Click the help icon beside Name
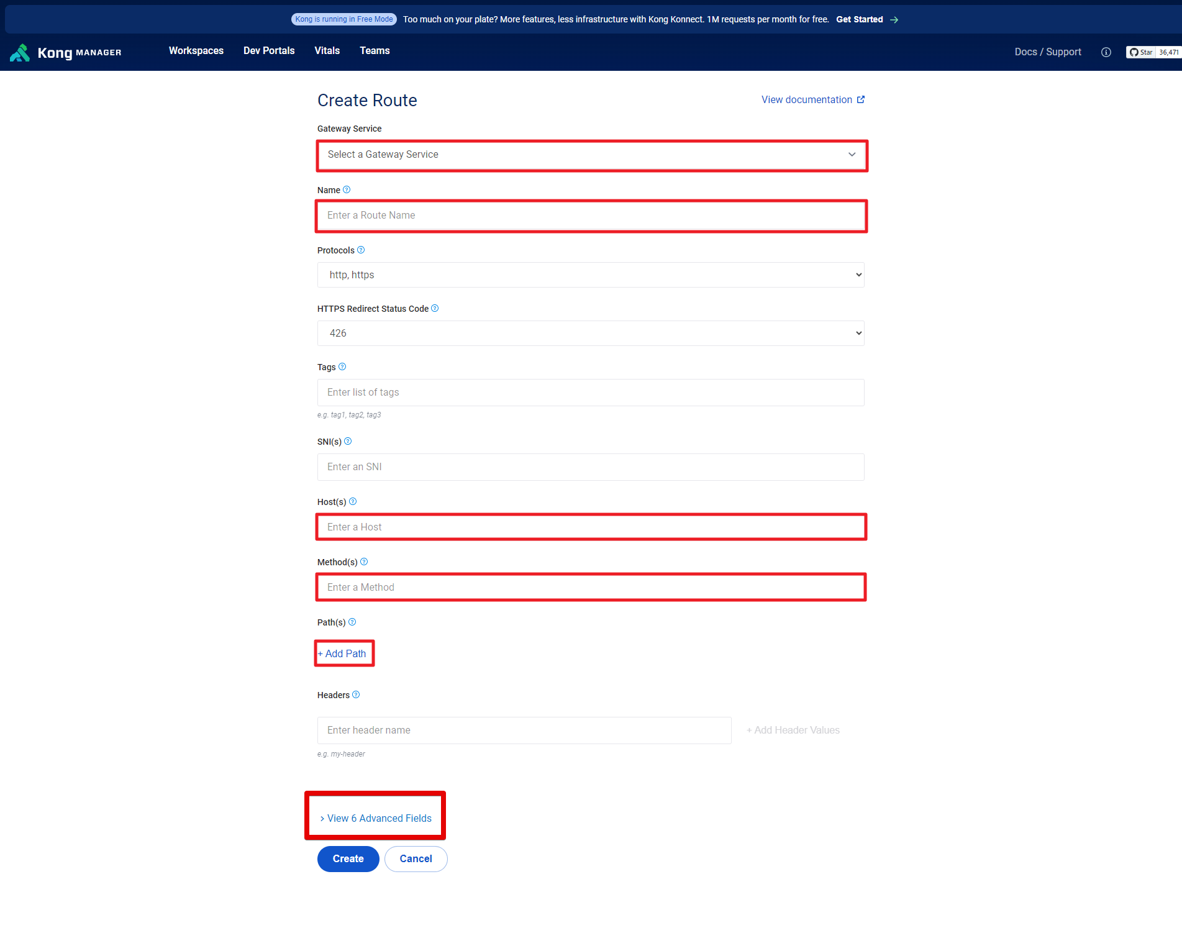The width and height of the screenshot is (1182, 928). [x=347, y=190]
